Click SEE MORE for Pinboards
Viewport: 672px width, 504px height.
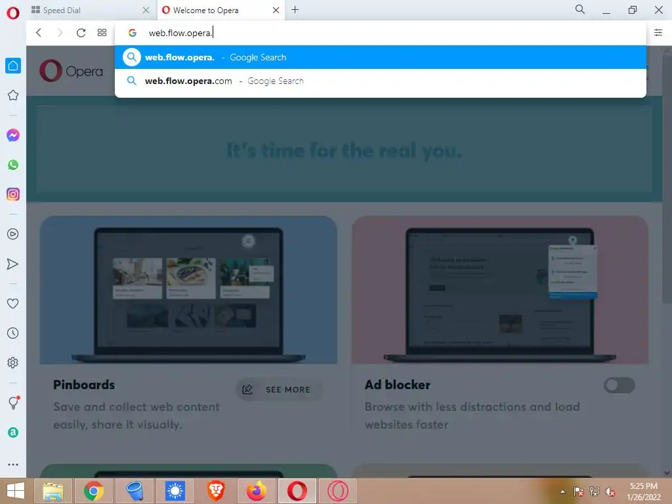pos(279,389)
